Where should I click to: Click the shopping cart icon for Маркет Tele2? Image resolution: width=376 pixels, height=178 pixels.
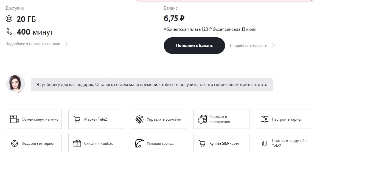click(x=77, y=119)
